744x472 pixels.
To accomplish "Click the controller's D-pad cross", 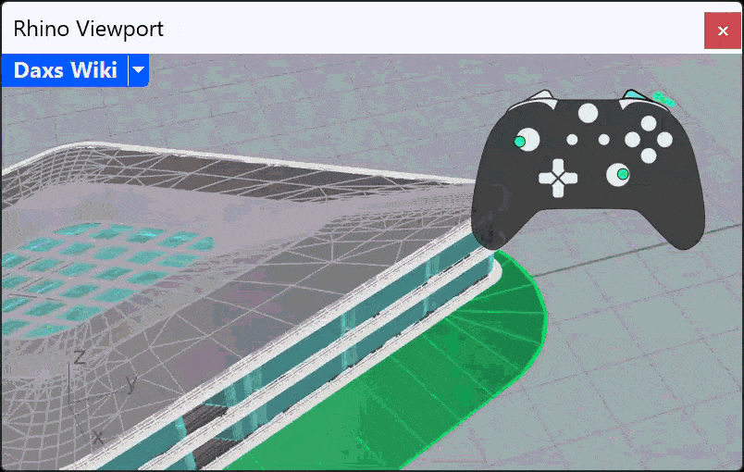I will 558,178.
